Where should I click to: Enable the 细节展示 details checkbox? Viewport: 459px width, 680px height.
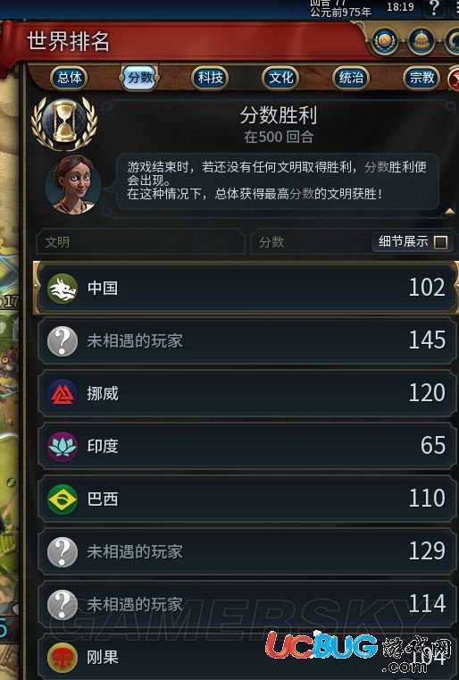441,242
